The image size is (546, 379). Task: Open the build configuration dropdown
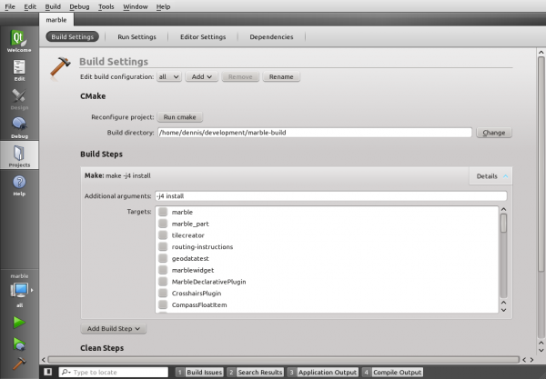(x=169, y=77)
